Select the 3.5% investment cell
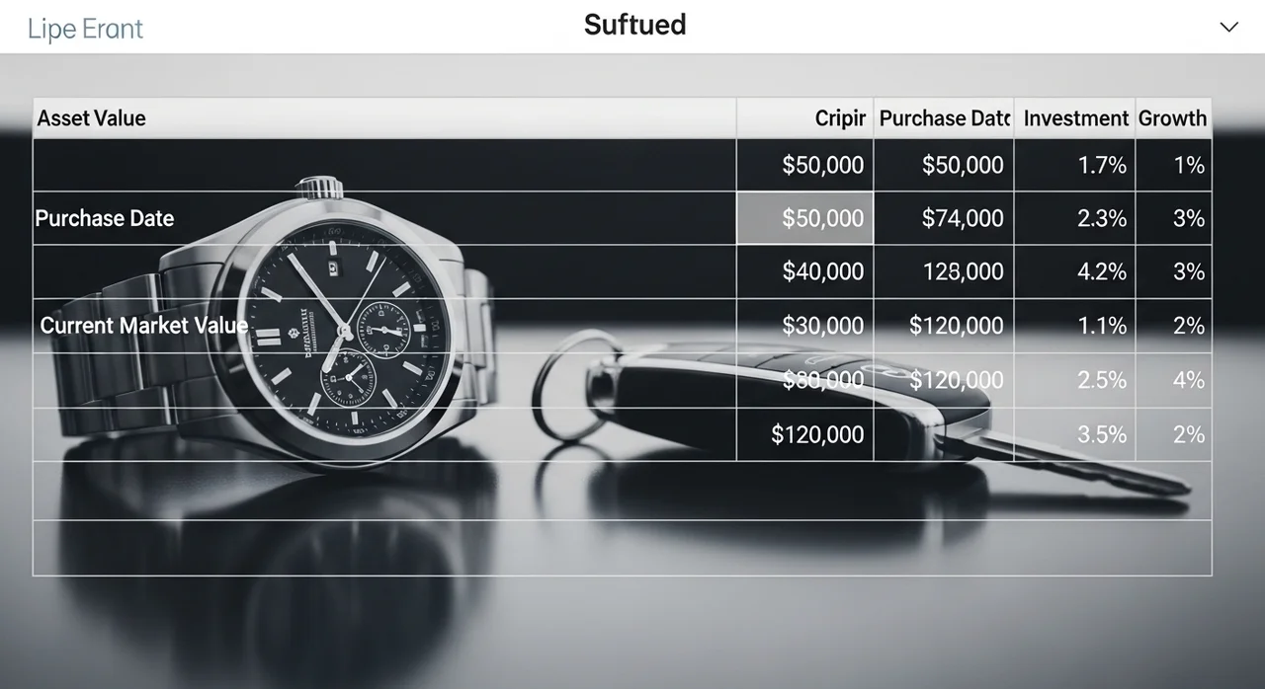This screenshot has width=1265, height=689. coord(1101,434)
